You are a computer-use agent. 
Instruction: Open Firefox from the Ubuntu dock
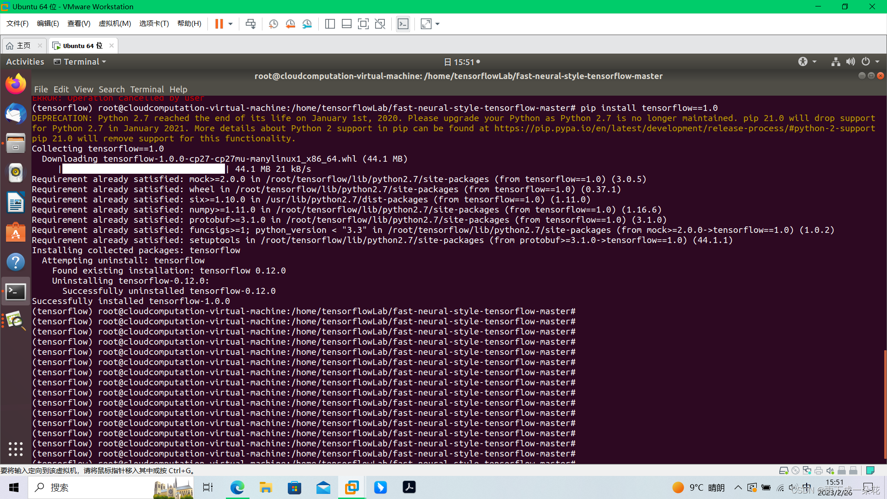pos(16,84)
